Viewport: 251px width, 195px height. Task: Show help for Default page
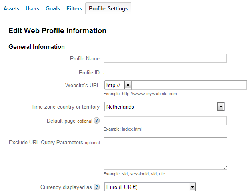point(97,121)
